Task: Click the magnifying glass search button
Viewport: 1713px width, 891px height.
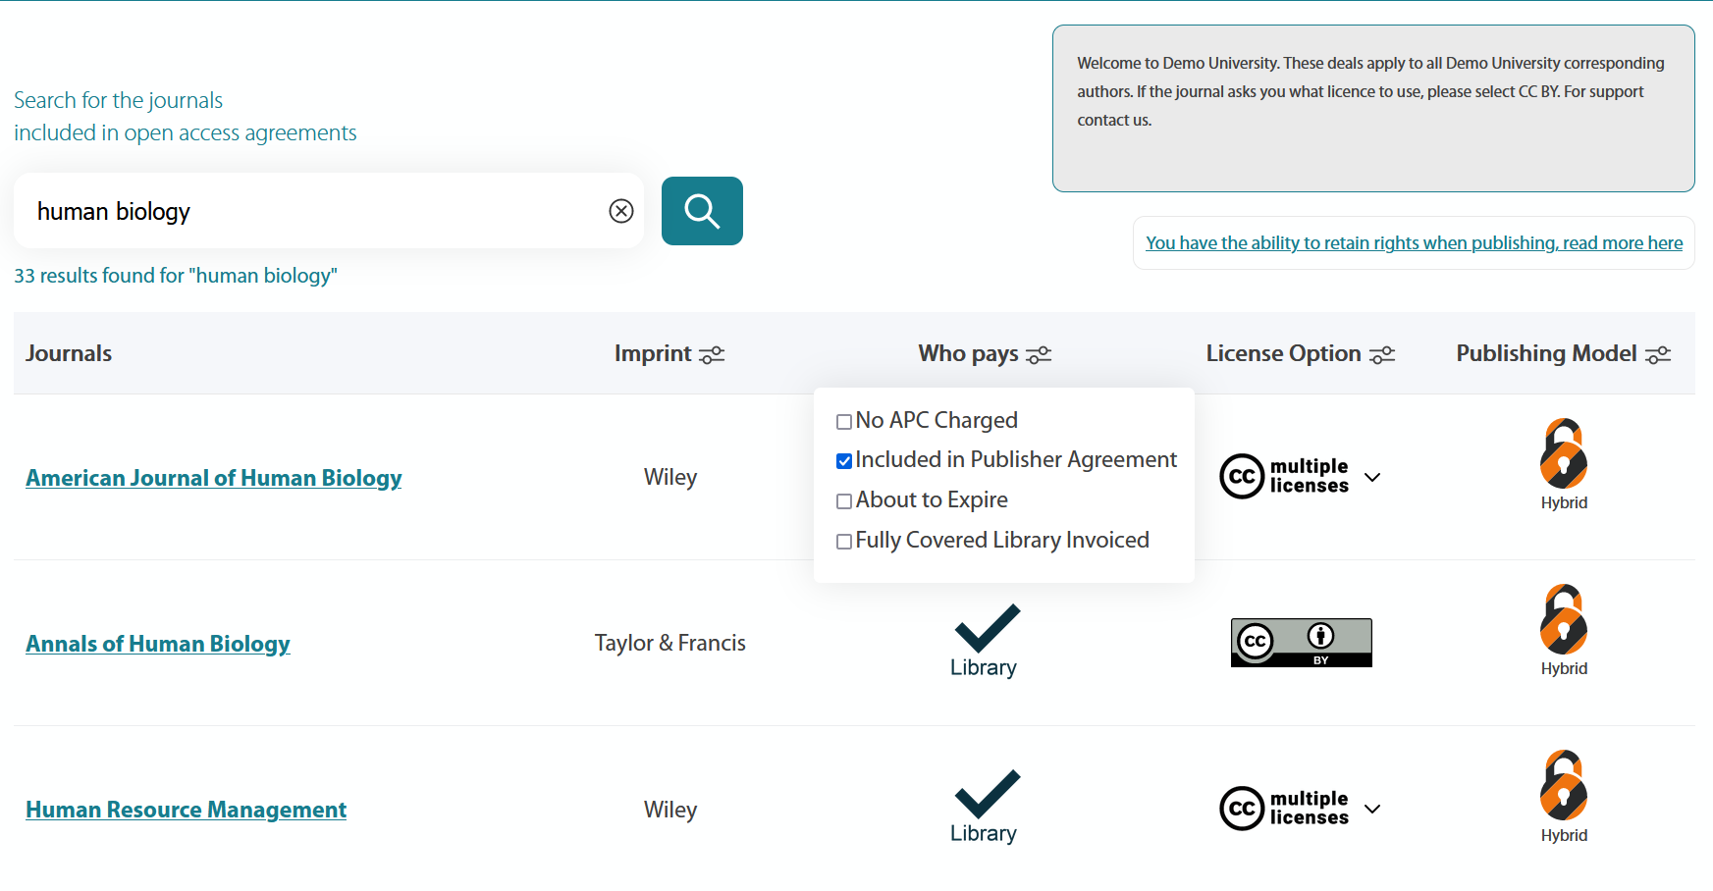Action: pos(702,211)
